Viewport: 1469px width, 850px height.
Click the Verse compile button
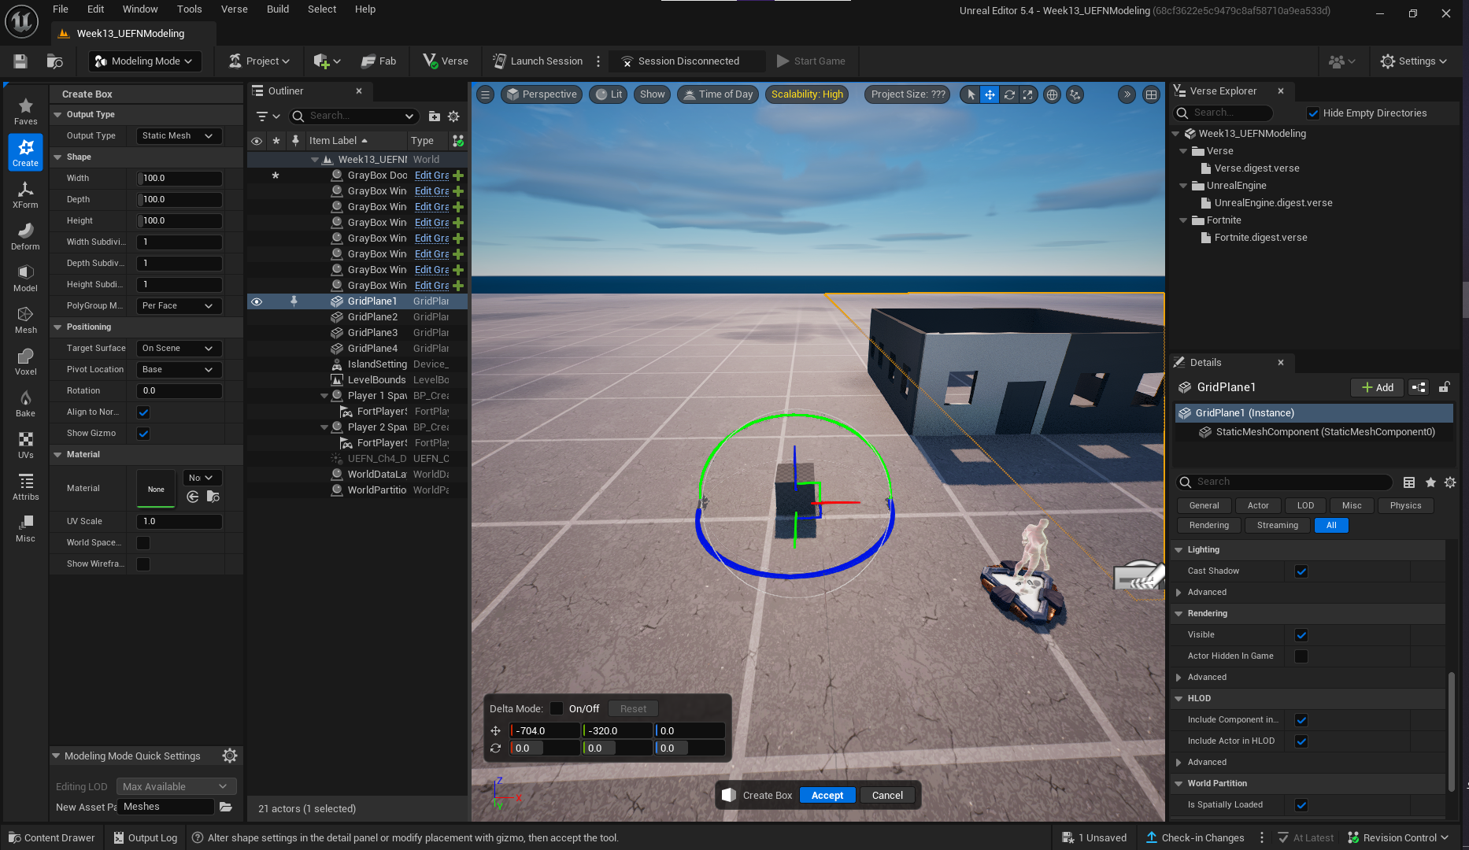pos(446,61)
